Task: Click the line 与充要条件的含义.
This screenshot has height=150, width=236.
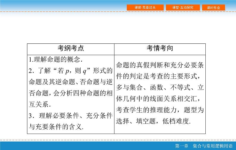Action: tap(56, 127)
